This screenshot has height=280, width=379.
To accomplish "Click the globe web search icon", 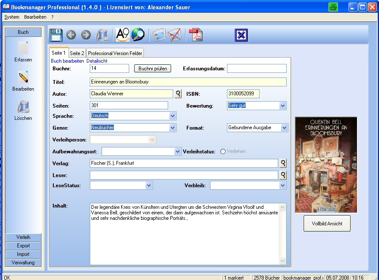I will coord(138,35).
